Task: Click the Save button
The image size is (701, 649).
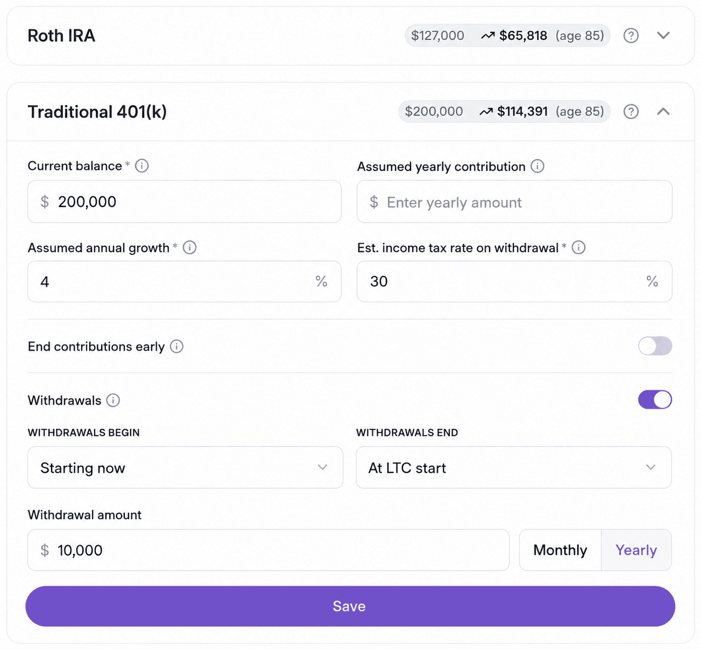Action: click(350, 606)
